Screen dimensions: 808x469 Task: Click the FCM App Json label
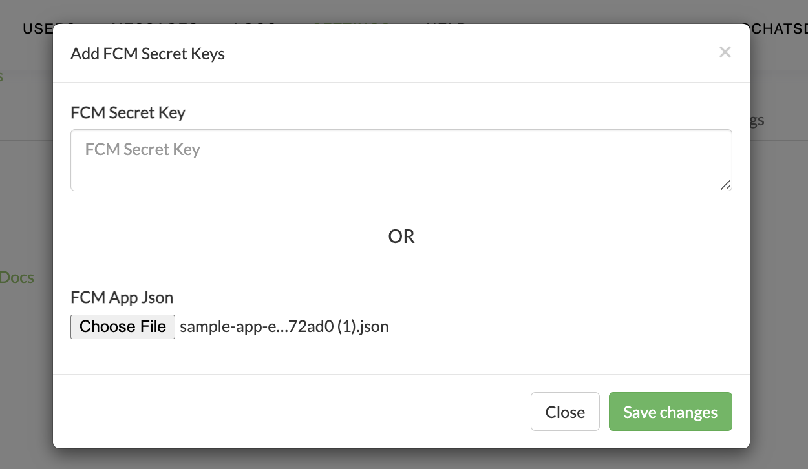(122, 298)
